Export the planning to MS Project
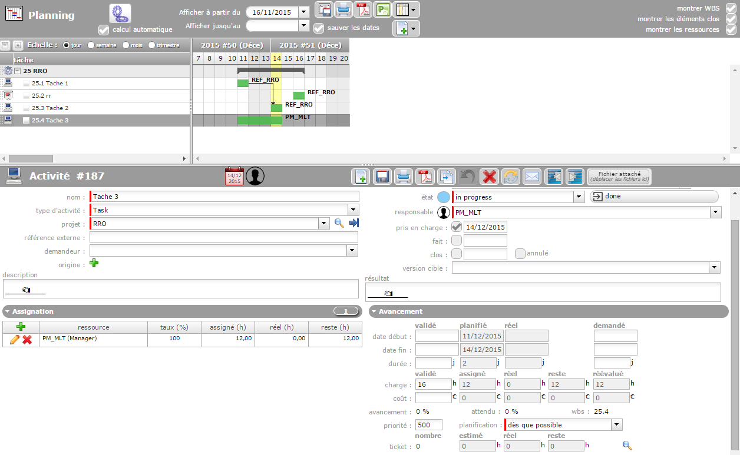 tap(383, 9)
